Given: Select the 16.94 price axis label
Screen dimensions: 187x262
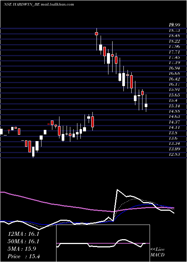Looking at the screenshot, I should [x=174, y=68].
